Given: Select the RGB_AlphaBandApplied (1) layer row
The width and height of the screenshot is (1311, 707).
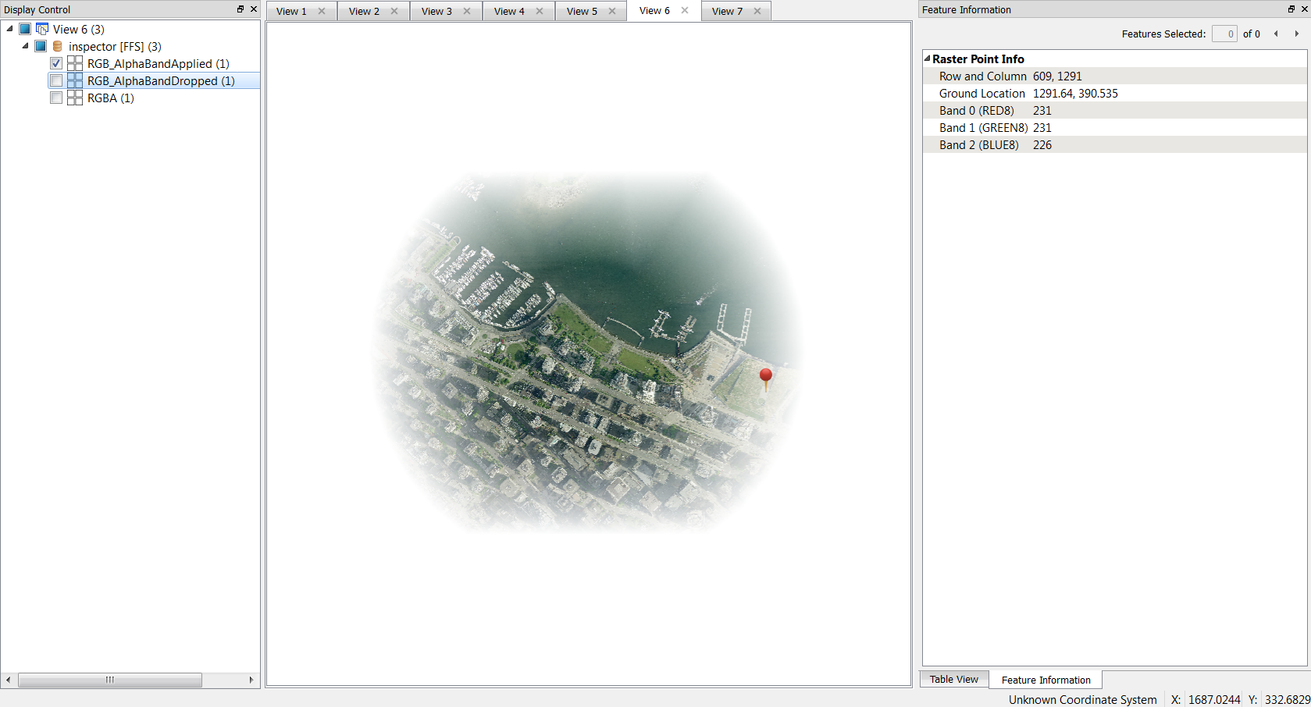Looking at the screenshot, I should [159, 63].
